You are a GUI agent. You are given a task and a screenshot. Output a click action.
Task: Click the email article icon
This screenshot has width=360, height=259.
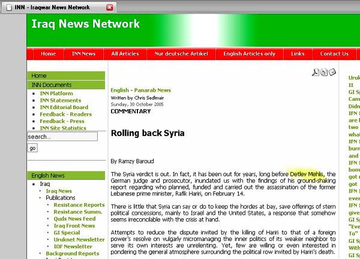click(332, 73)
